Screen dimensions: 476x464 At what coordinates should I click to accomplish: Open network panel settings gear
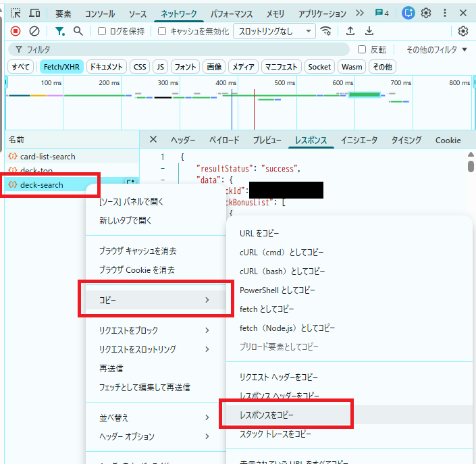[463, 31]
